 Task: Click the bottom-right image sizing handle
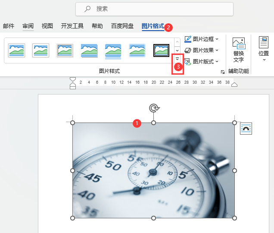click(x=234, y=218)
